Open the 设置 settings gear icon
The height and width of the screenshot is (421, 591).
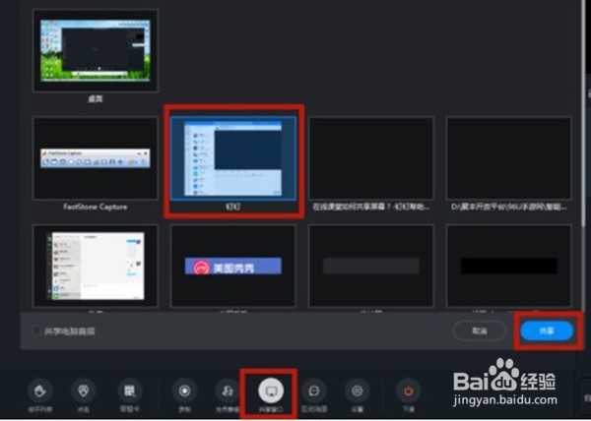coord(358,391)
